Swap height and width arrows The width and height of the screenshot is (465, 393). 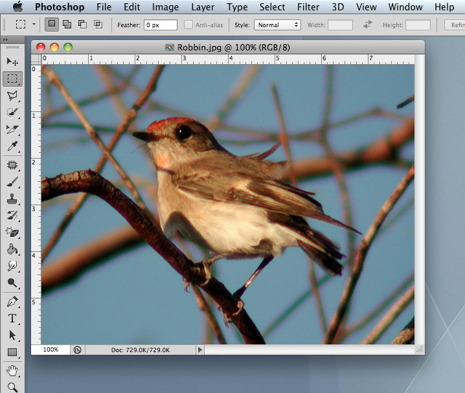point(367,25)
